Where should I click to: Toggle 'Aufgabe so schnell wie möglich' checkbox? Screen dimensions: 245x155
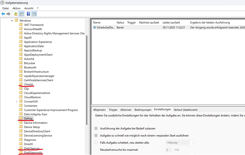[96, 136]
